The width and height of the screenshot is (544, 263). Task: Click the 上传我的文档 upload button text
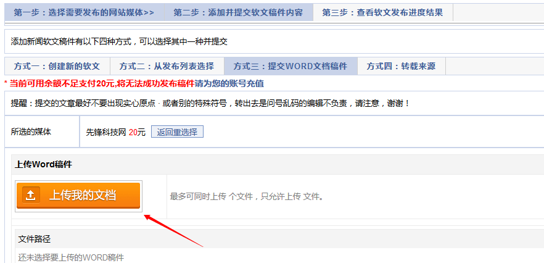tap(83, 195)
